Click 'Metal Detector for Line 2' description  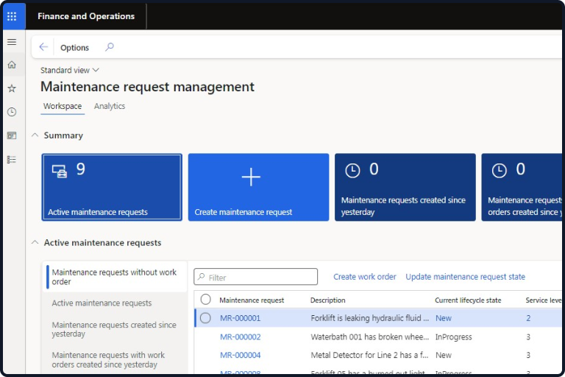tap(370, 356)
